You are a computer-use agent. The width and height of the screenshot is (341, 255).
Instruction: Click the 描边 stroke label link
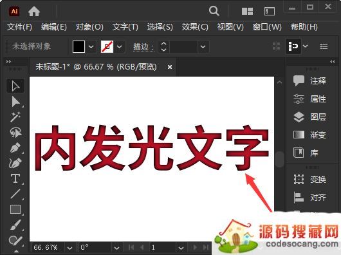pyautogui.click(x=143, y=47)
